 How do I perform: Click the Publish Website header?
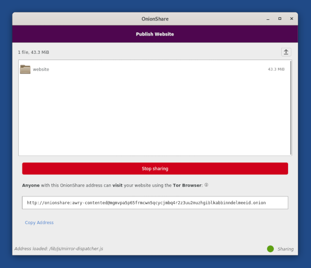(x=155, y=34)
